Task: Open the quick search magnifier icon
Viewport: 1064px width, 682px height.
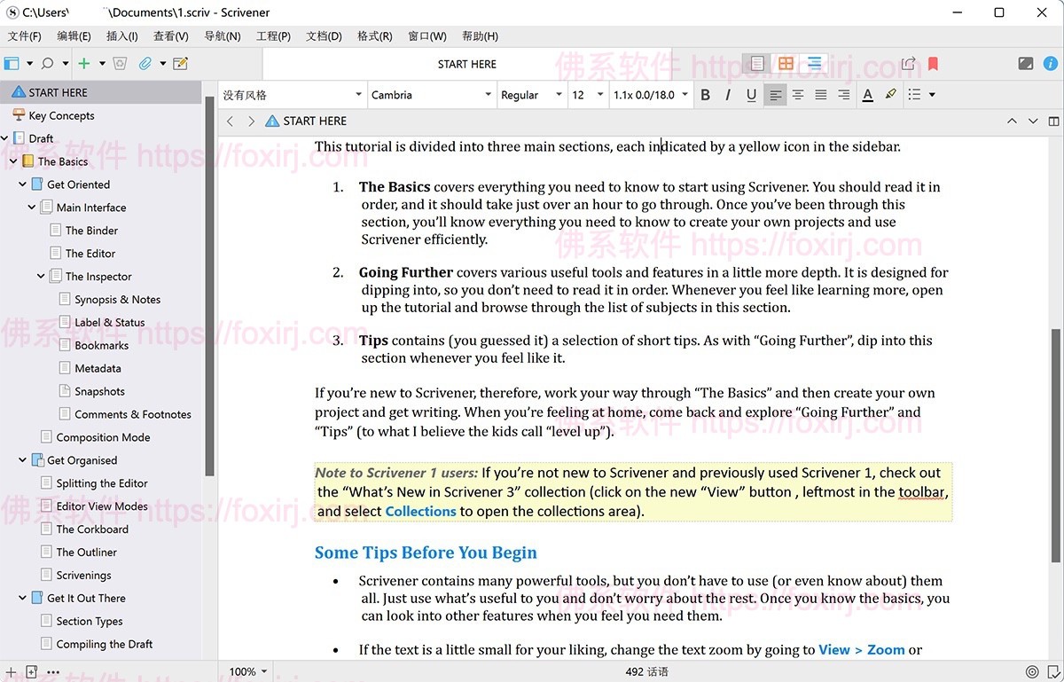Action: [49, 63]
